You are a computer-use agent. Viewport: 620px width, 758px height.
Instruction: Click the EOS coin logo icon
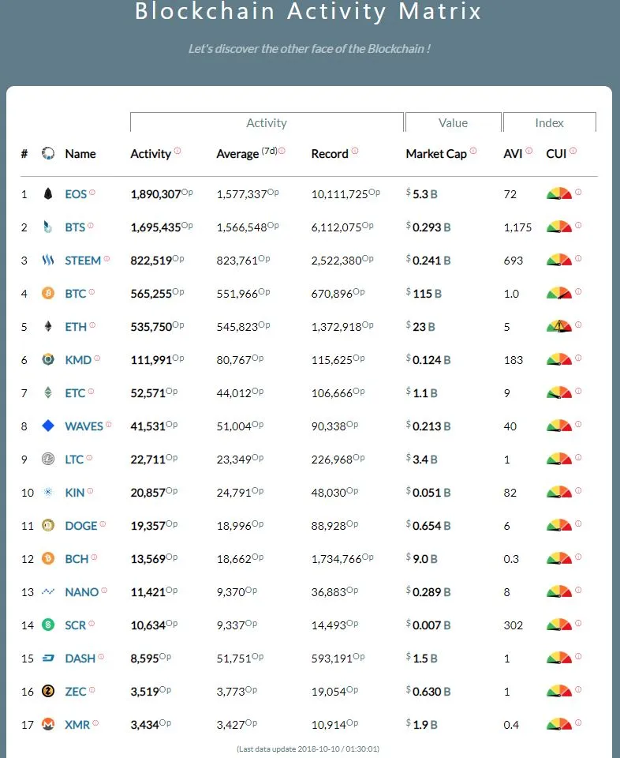(x=48, y=194)
